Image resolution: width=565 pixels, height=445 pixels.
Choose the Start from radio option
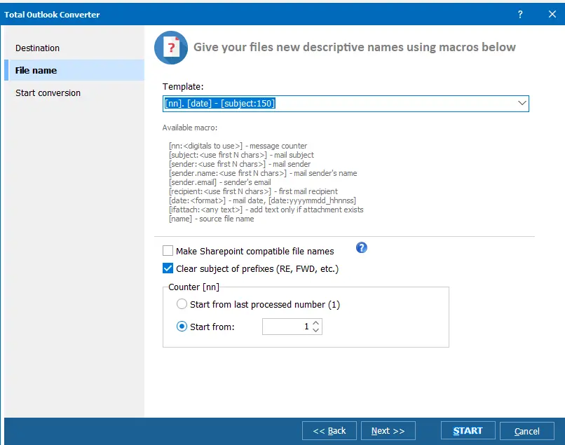182,326
